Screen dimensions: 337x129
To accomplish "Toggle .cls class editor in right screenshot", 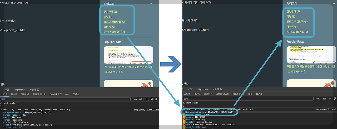I will (x=324, y=99).
